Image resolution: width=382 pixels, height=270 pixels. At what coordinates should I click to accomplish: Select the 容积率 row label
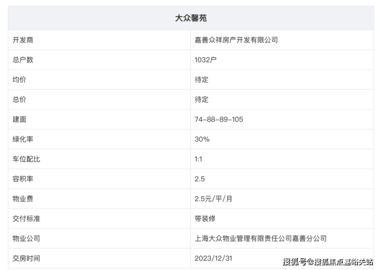point(23,179)
